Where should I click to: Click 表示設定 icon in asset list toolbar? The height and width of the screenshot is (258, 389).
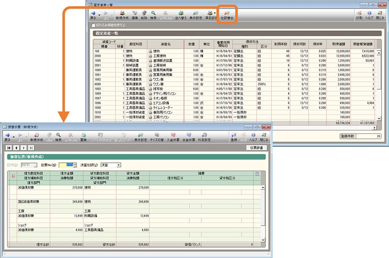(196, 15)
